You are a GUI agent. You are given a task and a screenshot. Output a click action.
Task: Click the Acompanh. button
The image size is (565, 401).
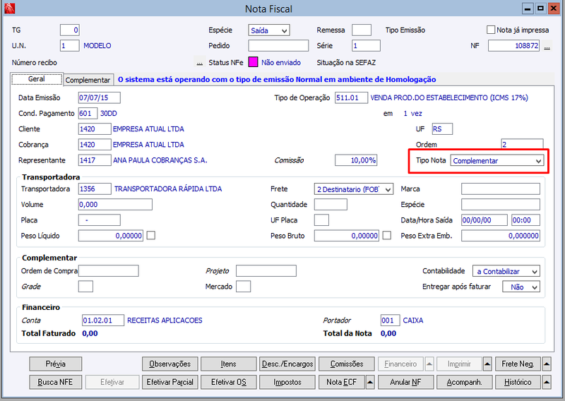tap(465, 382)
